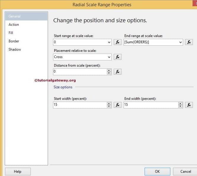Close the Radial Scale Range Properties dialog
The image size is (197, 176).
pos(195,3)
